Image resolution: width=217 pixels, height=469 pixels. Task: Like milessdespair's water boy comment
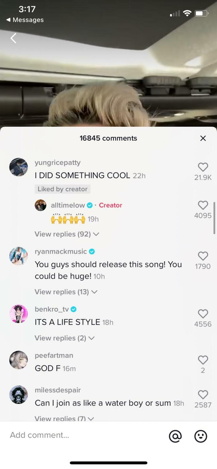coord(203,395)
